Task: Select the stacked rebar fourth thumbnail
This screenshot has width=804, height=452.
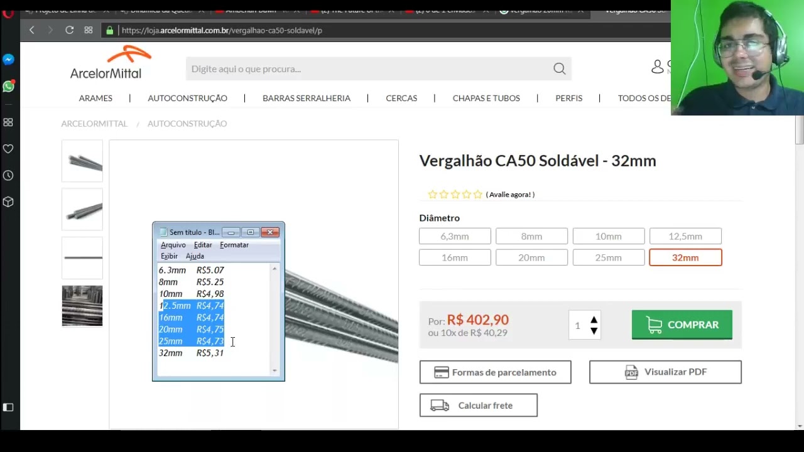Action: pos(82,306)
